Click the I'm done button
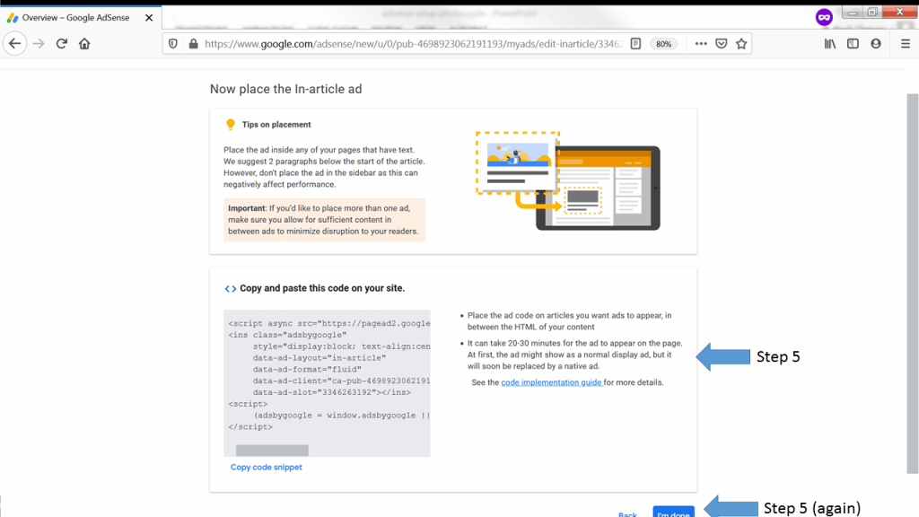 pos(673,513)
